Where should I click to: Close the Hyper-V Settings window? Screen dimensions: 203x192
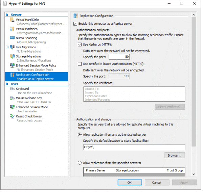[194, 3]
